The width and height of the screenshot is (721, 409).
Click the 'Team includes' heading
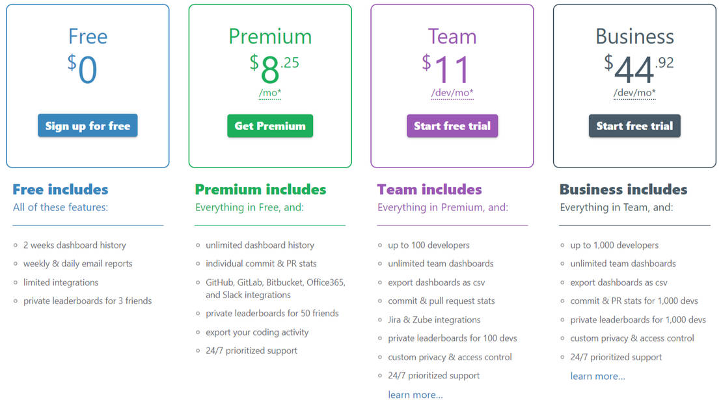(429, 190)
